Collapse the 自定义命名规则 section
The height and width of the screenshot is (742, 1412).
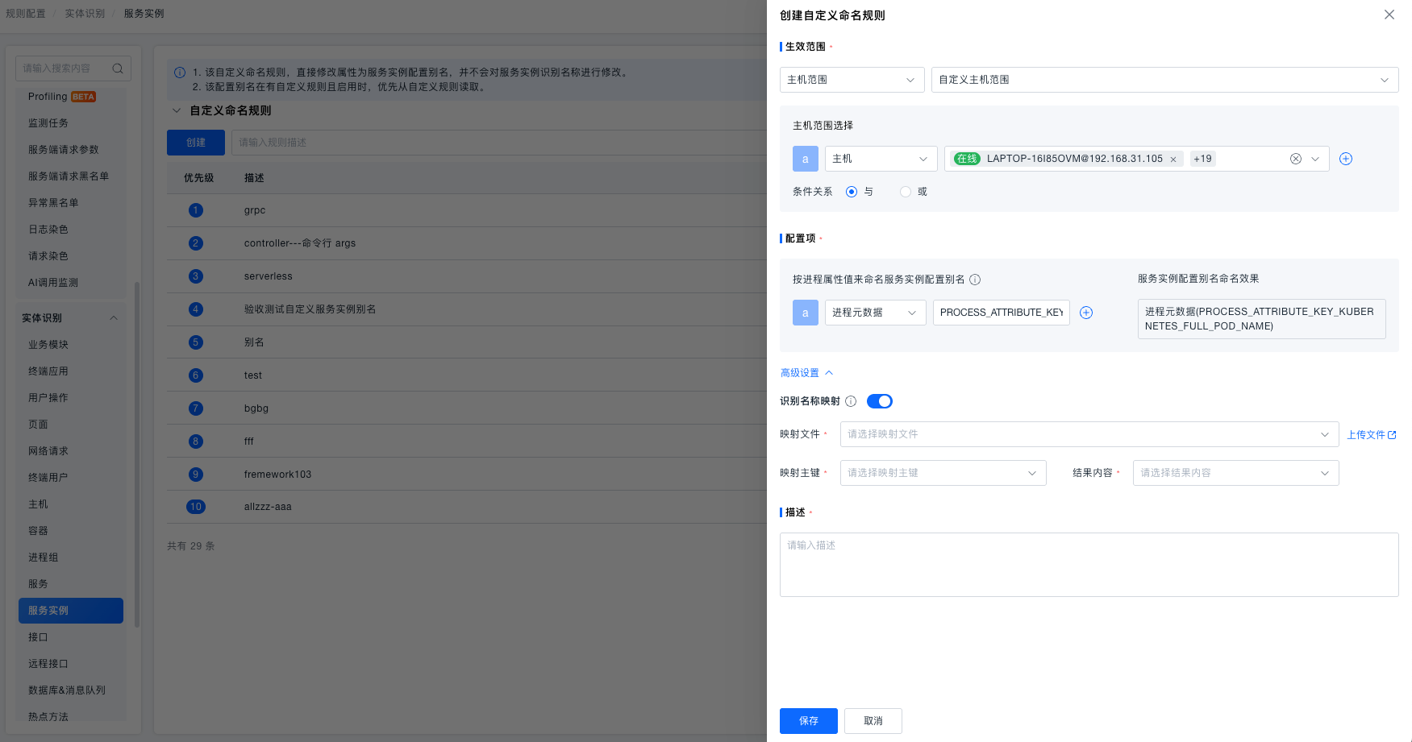177,110
